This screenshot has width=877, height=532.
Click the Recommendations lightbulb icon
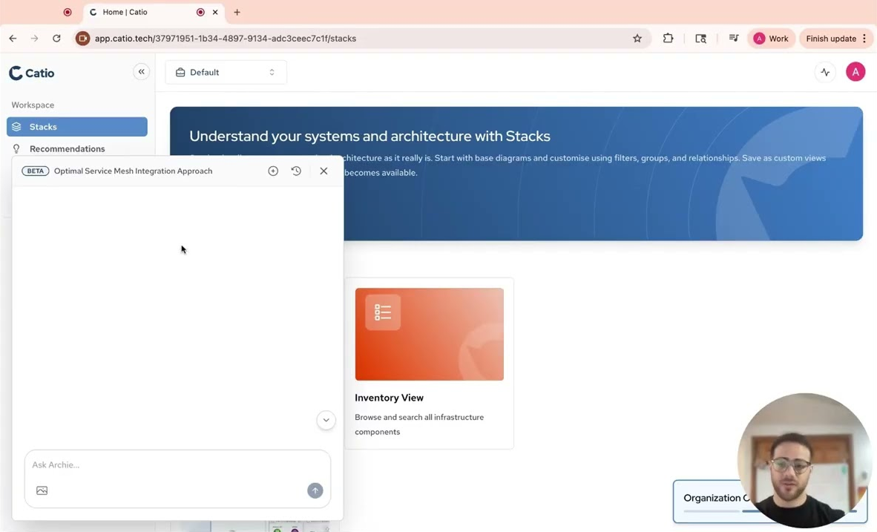(x=17, y=148)
